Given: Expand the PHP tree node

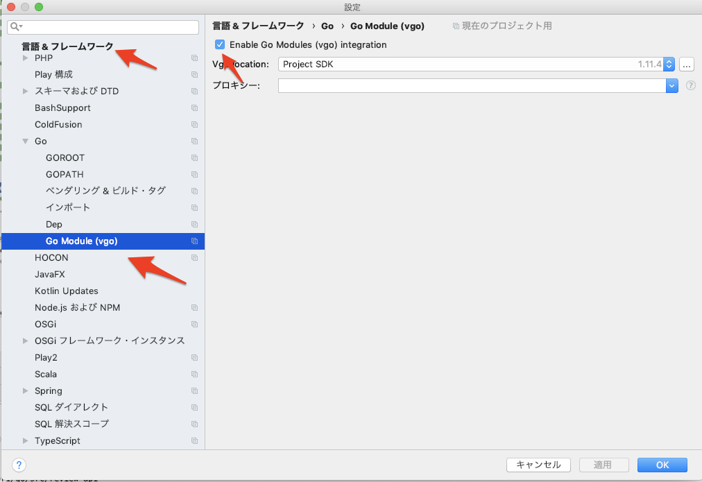Looking at the screenshot, I should (26, 58).
